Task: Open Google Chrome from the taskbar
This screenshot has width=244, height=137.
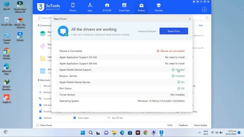Action: pos(146,133)
